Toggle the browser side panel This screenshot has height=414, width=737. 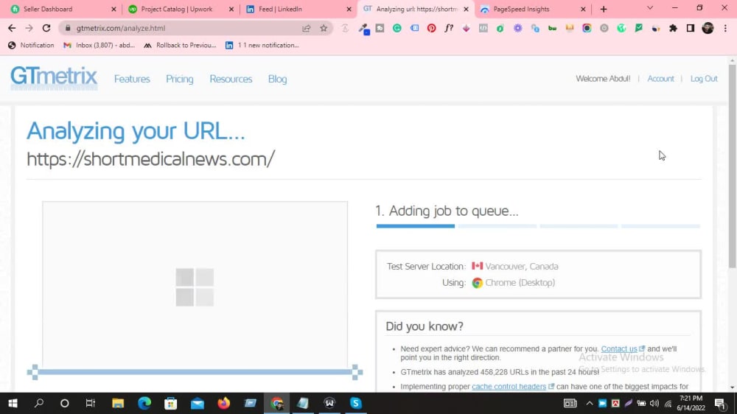[690, 28]
